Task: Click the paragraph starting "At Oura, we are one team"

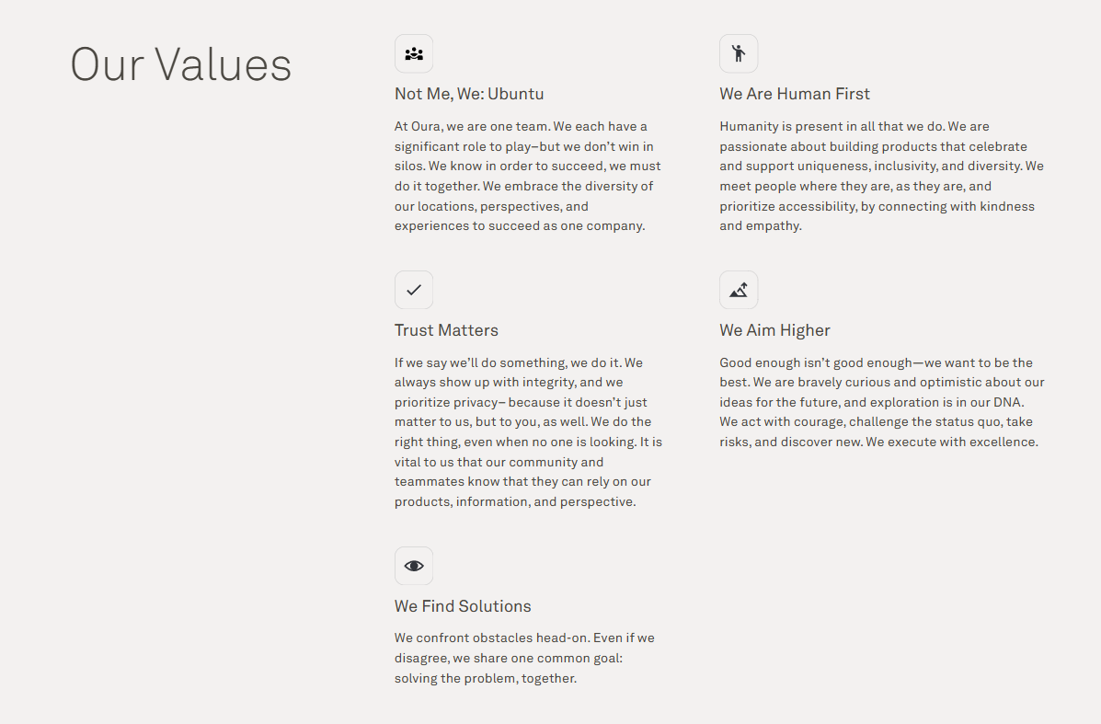Action: pos(527,176)
